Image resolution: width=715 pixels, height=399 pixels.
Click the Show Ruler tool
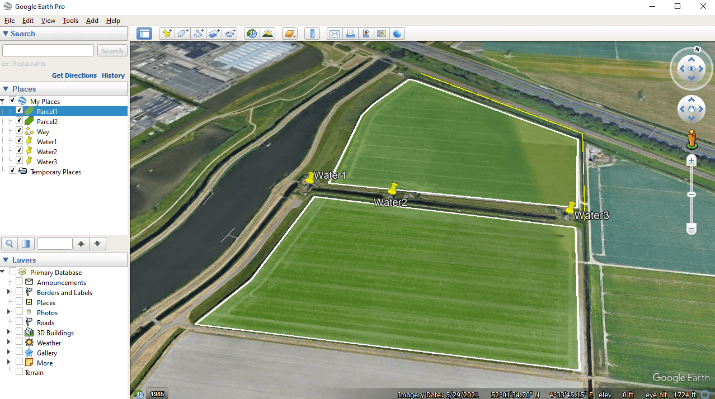[x=312, y=34]
